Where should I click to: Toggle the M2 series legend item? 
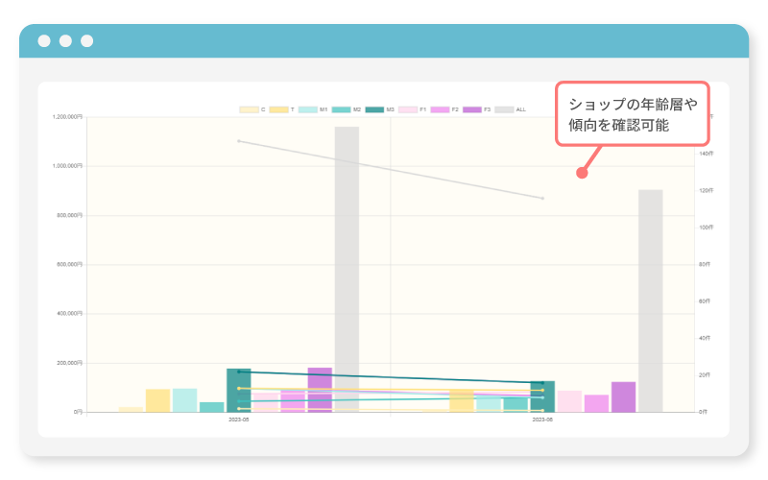point(347,109)
